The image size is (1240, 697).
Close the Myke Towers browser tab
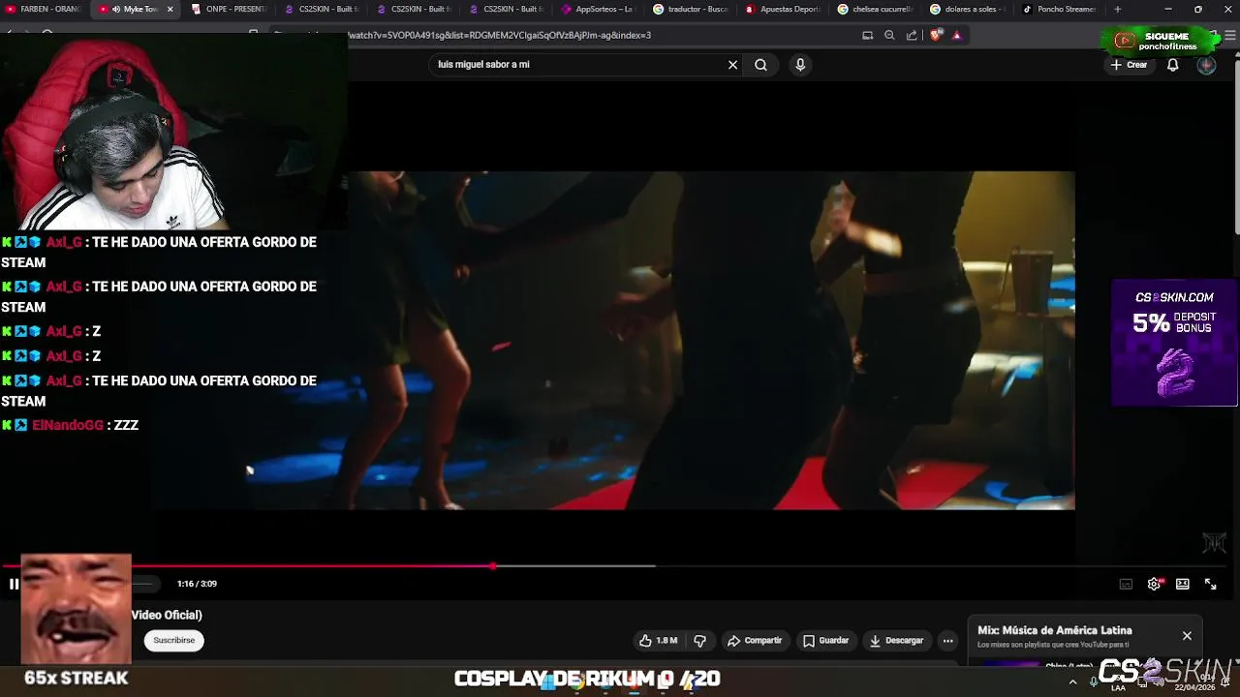tap(170, 9)
